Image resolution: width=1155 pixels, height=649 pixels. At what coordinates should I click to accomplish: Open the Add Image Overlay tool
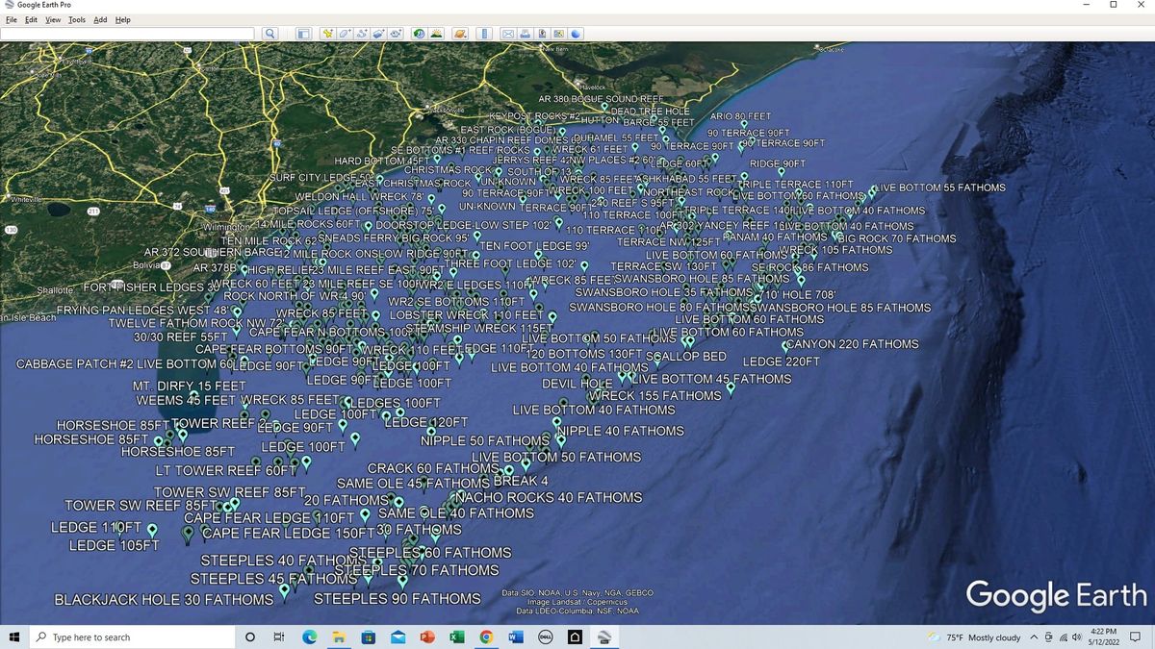378,34
